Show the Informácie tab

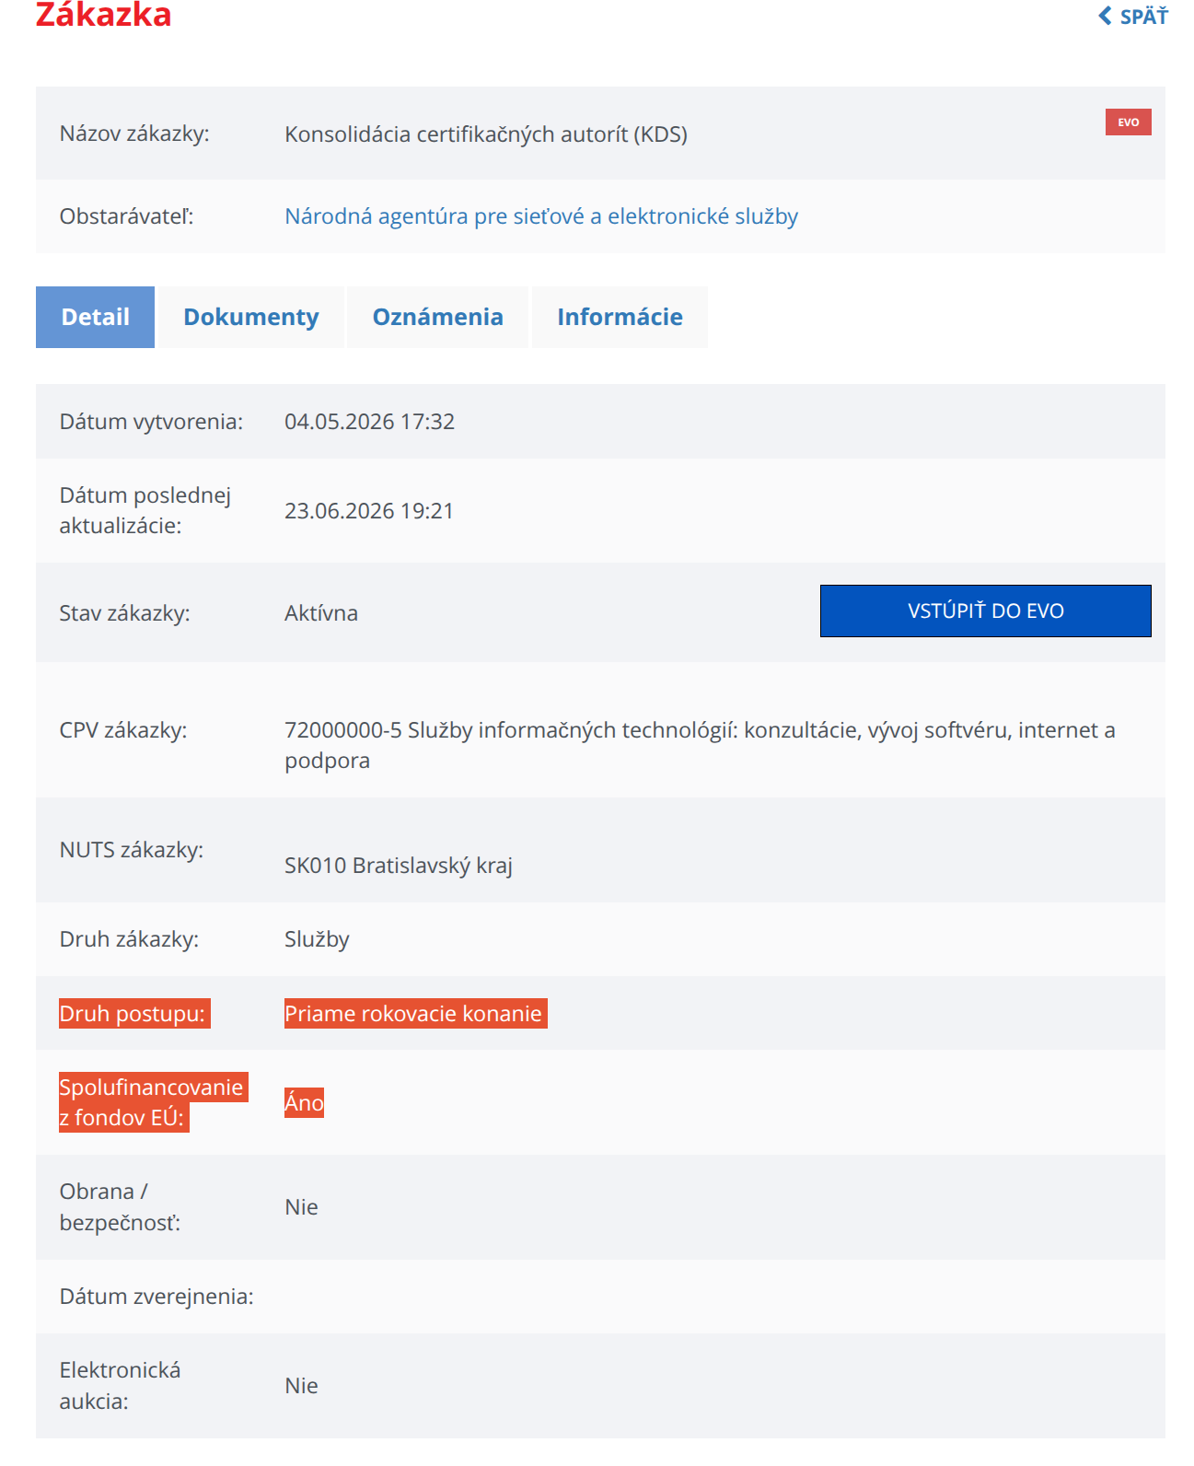tap(620, 317)
